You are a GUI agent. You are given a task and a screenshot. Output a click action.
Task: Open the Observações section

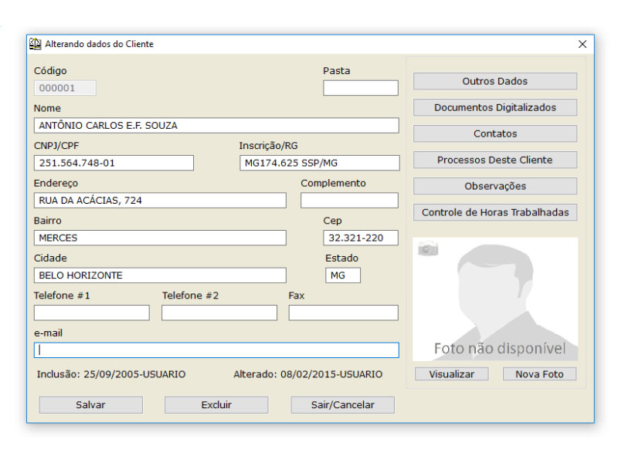point(494,186)
